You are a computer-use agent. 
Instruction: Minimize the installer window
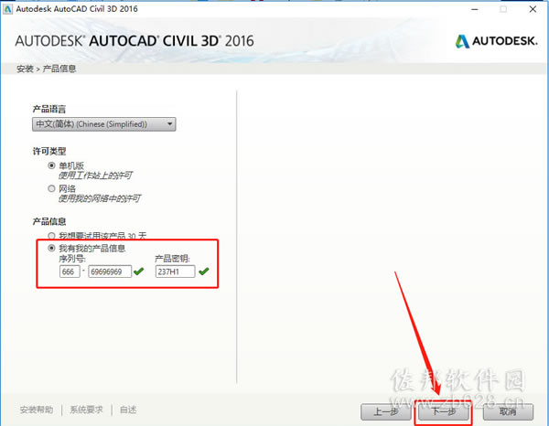point(475,9)
